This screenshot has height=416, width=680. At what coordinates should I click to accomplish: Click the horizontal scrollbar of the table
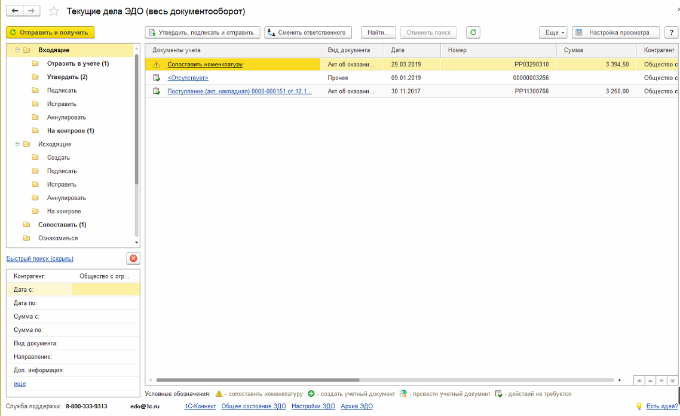pyautogui.click(x=257, y=380)
